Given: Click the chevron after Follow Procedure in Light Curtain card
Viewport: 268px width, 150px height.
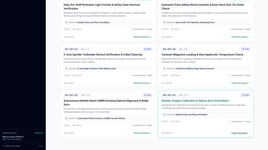Looking at the screenshot, I should [151, 37].
